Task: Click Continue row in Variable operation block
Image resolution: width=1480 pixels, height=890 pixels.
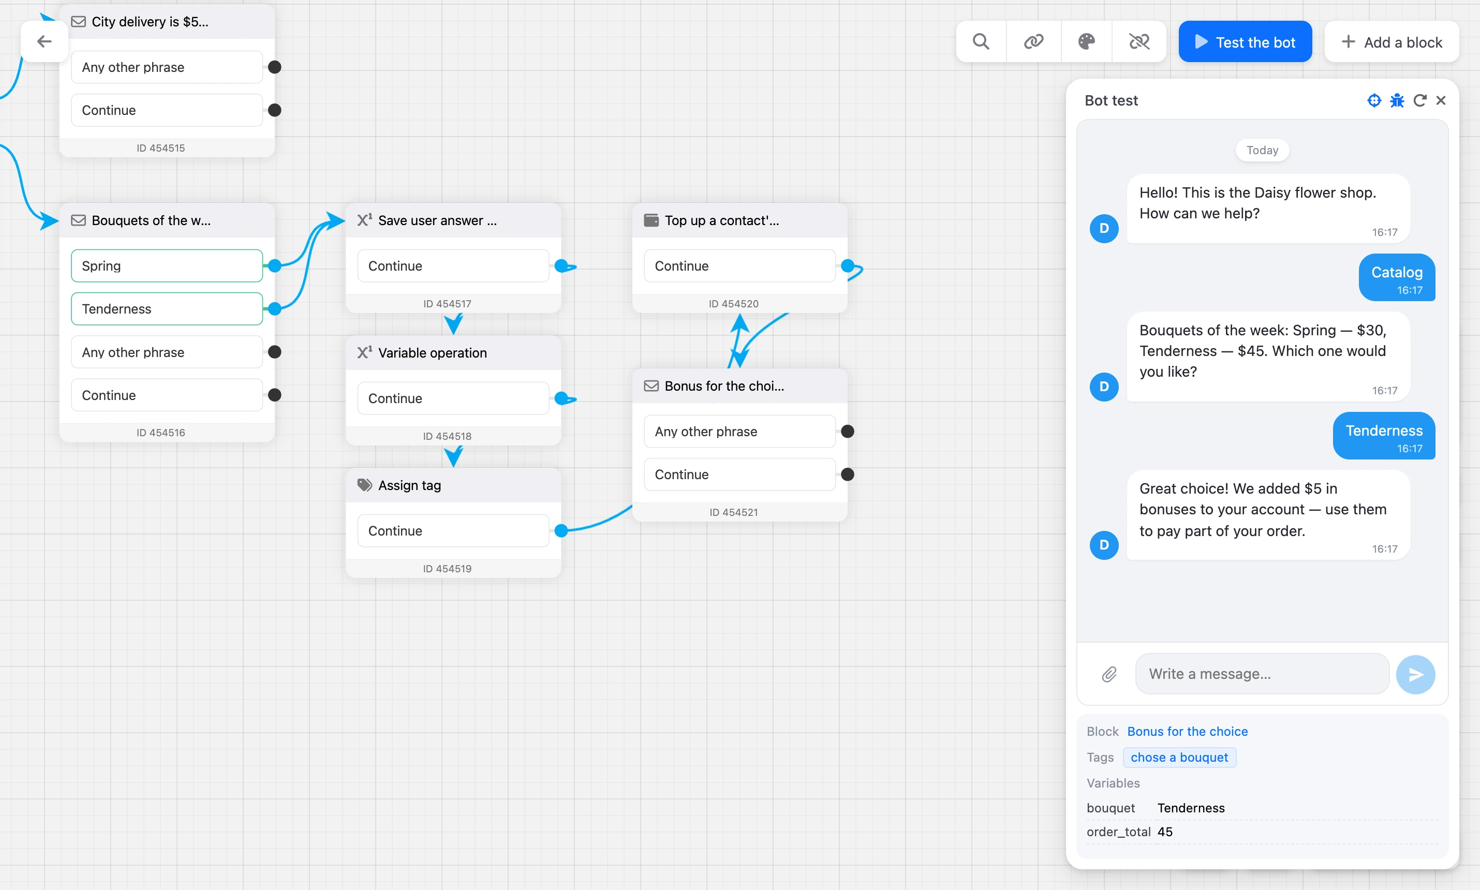Action: pyautogui.click(x=453, y=398)
